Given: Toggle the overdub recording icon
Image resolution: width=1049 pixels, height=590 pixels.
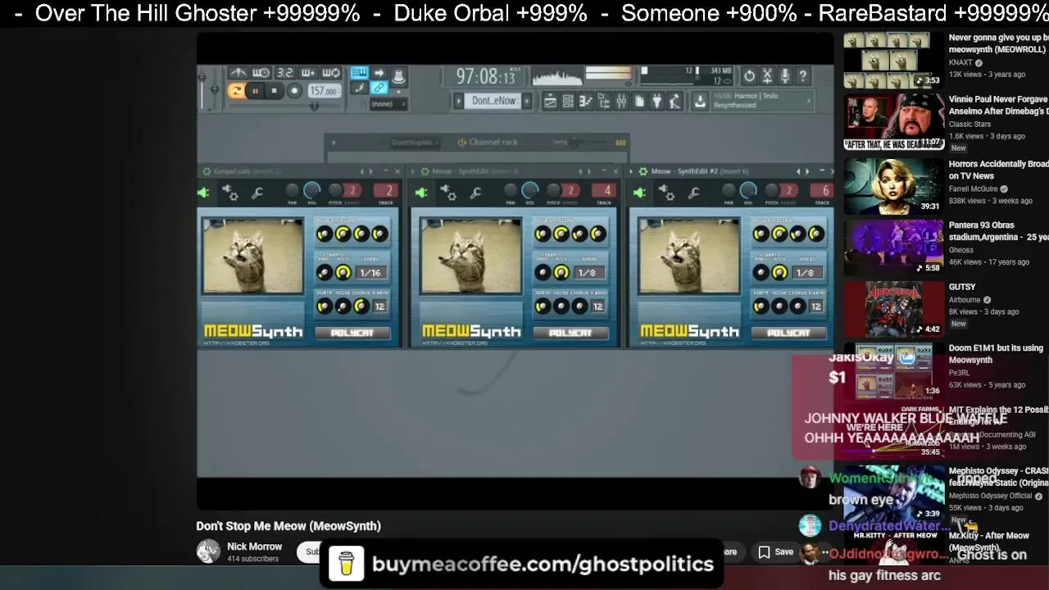Looking at the screenshot, I should point(308,73).
